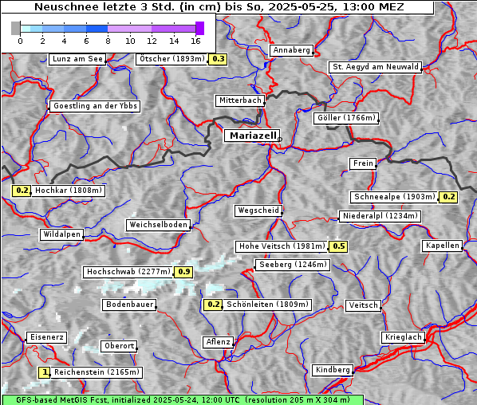The width and height of the screenshot is (477, 405).
Task: Select the Schneealpe snow value 0.2
Action: click(448, 197)
